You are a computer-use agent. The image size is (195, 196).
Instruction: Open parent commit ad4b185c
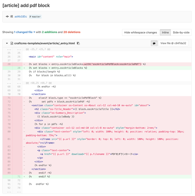tap(21, 17)
